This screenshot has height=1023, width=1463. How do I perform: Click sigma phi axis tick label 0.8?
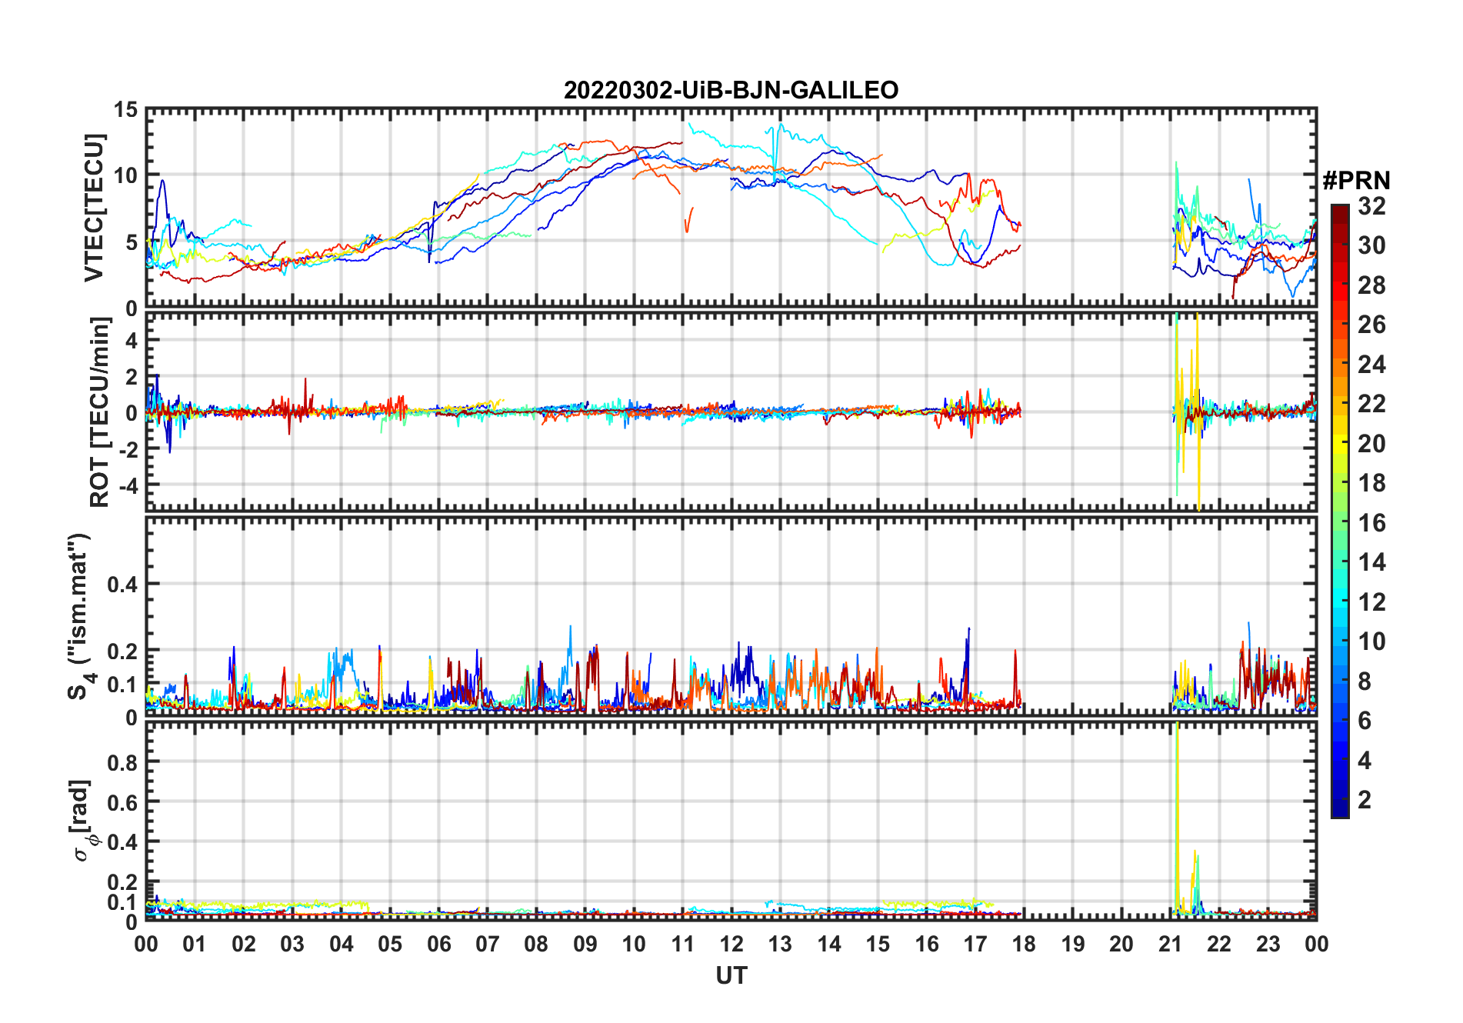click(x=123, y=762)
